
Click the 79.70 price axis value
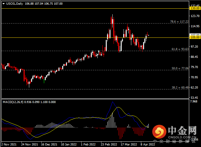pyautogui.click(x=195, y=67)
